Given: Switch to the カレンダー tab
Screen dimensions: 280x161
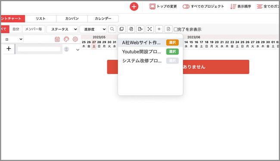Looking at the screenshot, I should [103, 18].
